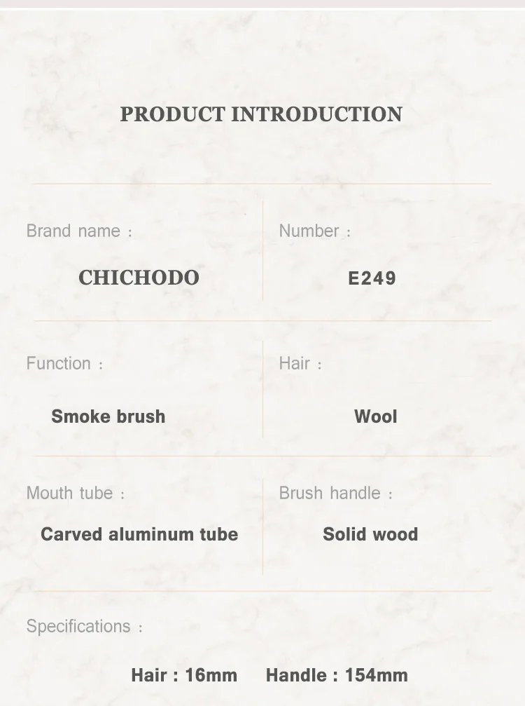The height and width of the screenshot is (706, 525).
Task: Select the Specifications label
Action: click(x=85, y=626)
